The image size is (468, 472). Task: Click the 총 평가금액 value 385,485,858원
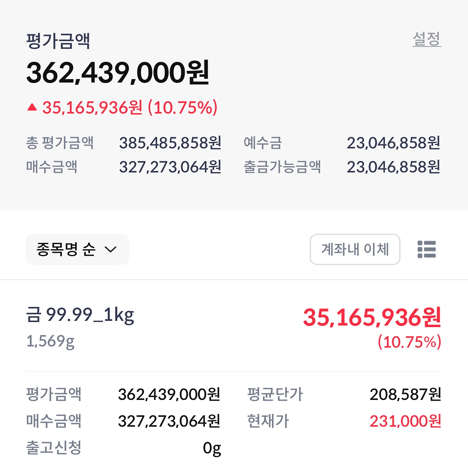click(170, 143)
